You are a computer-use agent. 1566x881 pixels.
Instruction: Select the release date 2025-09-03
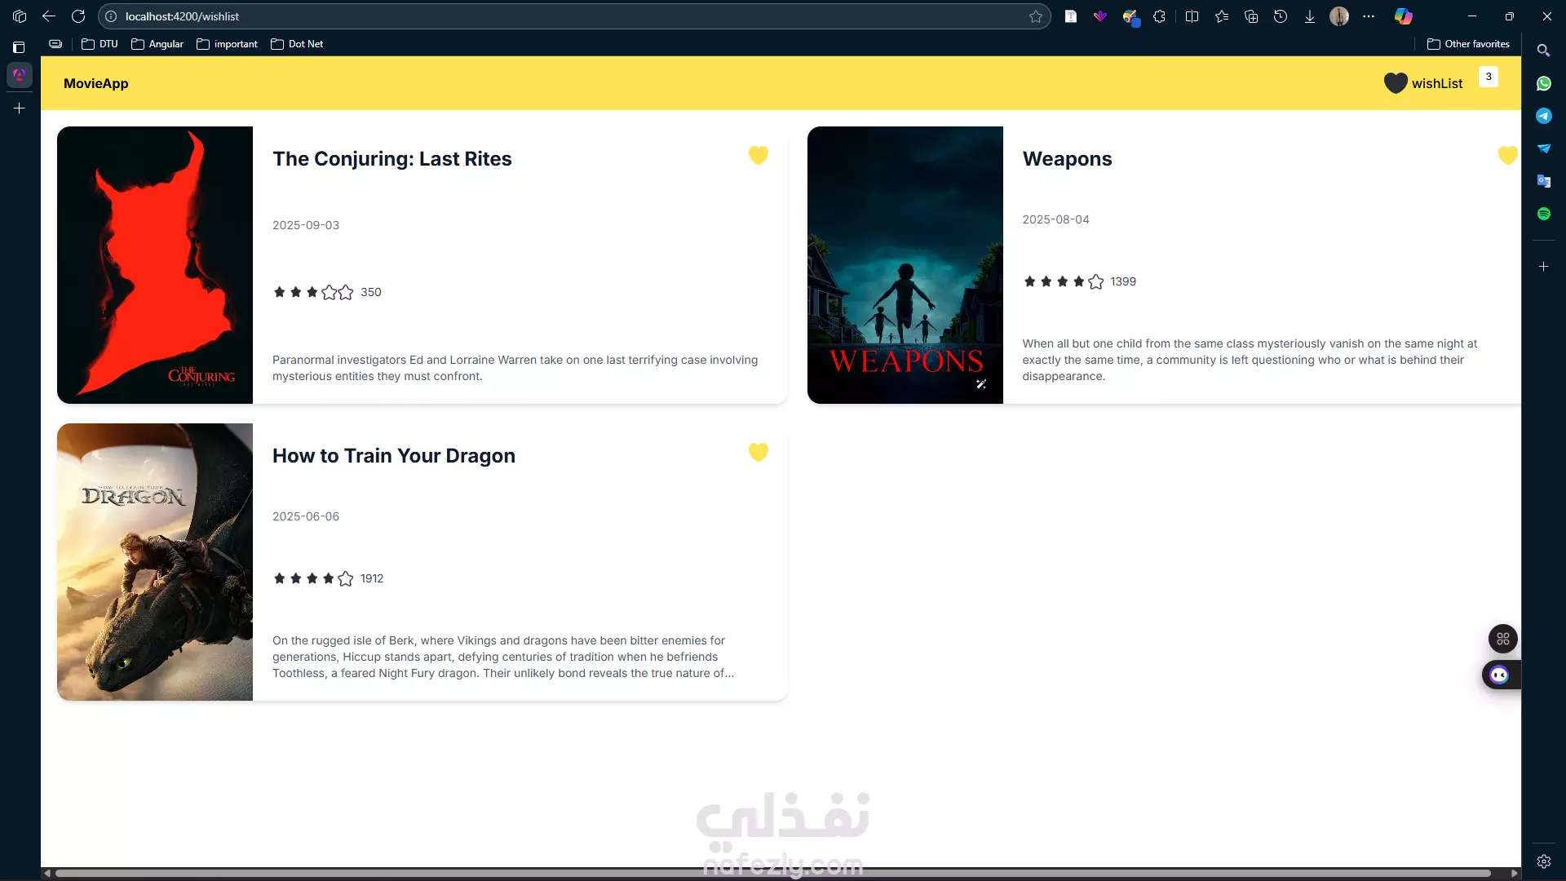tap(306, 225)
